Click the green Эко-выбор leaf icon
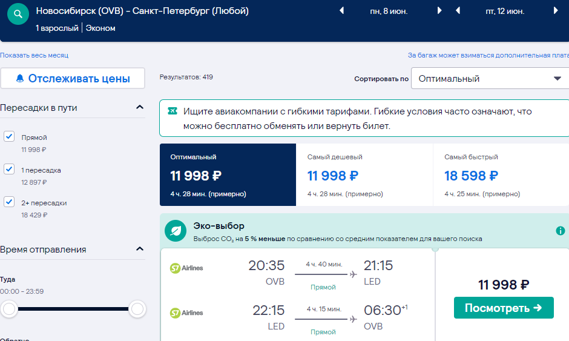Image resolution: width=569 pixels, height=341 pixels. 176,231
